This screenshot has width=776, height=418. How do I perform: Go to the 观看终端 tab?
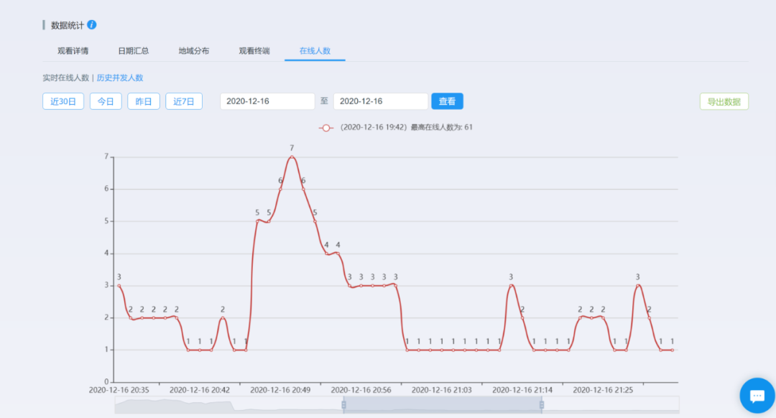point(254,51)
